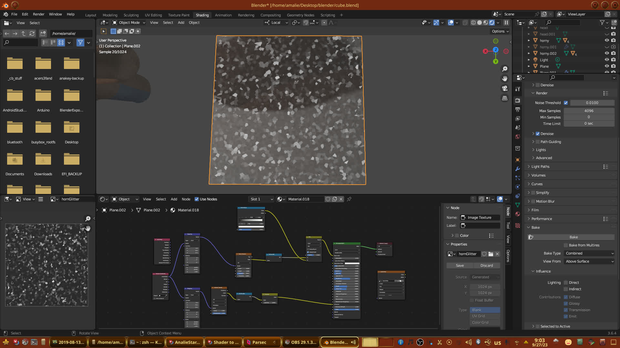This screenshot has width=620, height=348.
Task: Enable Bake from Multires checkbox
Action: tap(566, 245)
